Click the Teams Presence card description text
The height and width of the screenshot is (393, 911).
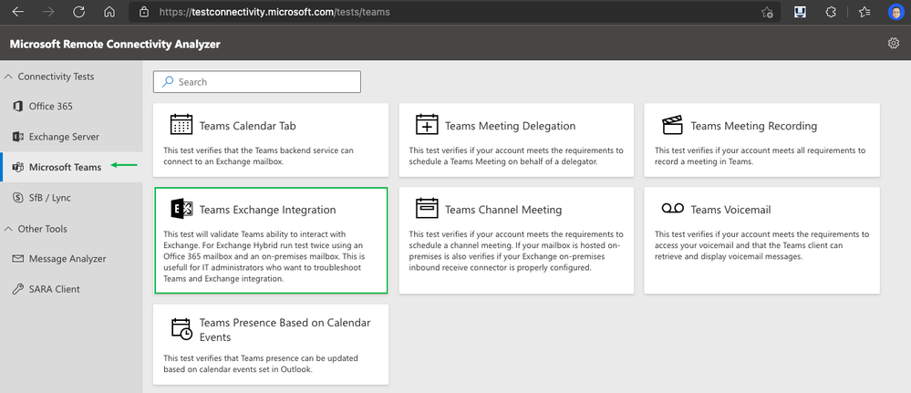261,363
